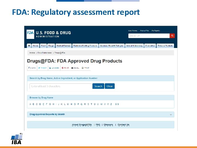Browse drug names starting with D
The height and width of the screenshot is (148, 197).
point(40,104)
